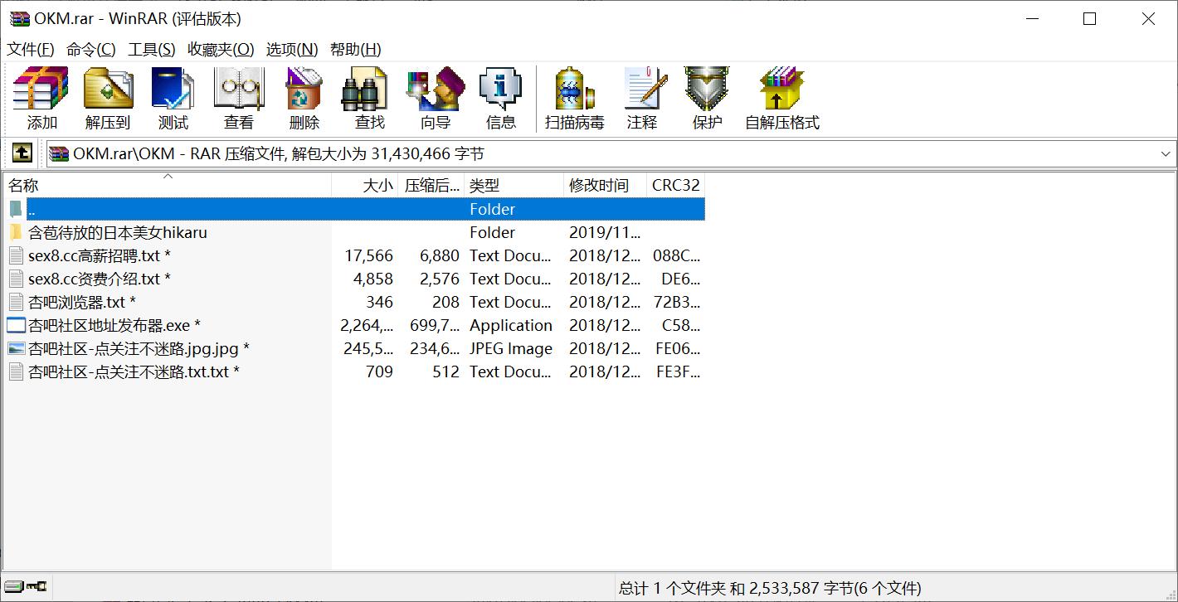
Task: Click the 扫描病毒 (Virus Scan) icon
Action: [574, 89]
